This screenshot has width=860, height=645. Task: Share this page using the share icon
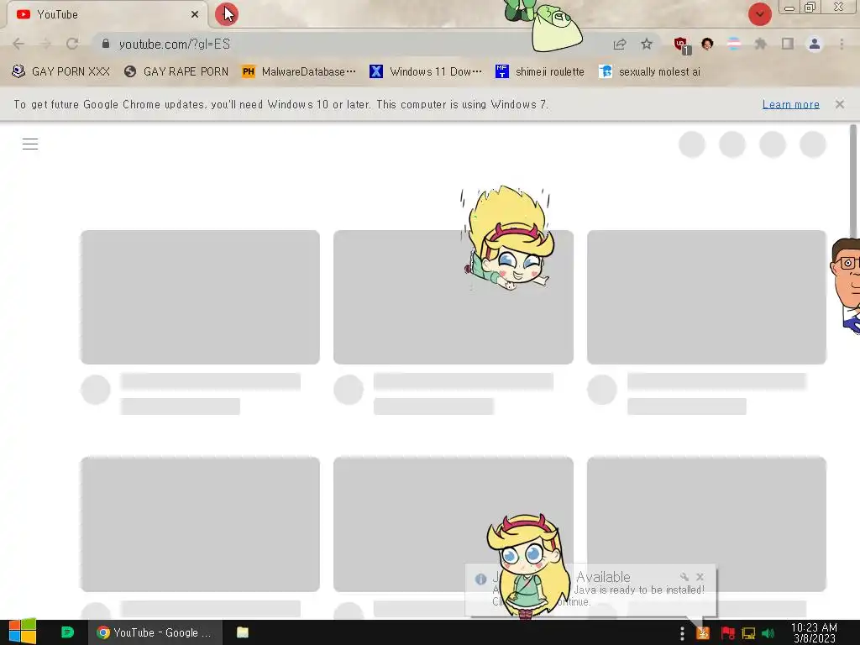click(x=620, y=44)
